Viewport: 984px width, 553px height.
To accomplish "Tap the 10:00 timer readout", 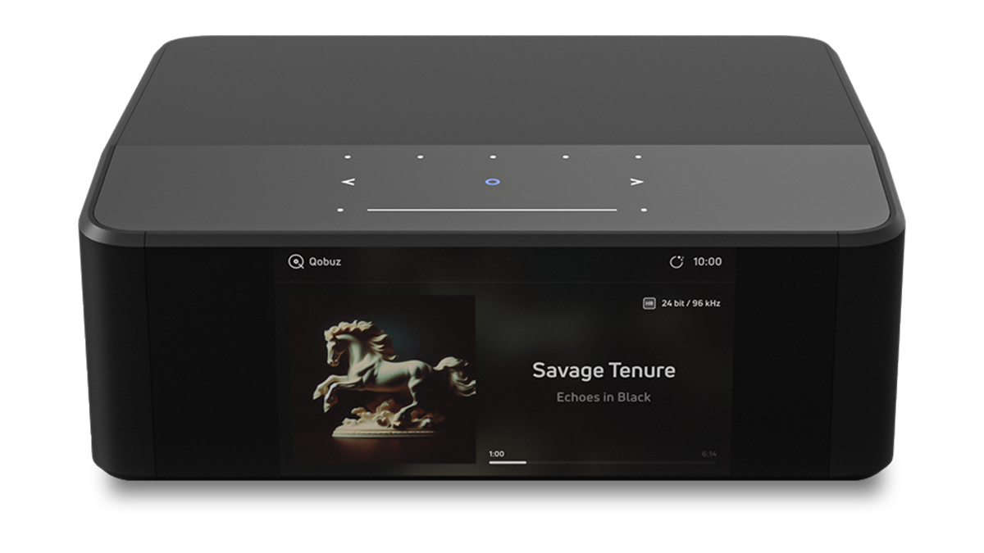I will pos(707,262).
